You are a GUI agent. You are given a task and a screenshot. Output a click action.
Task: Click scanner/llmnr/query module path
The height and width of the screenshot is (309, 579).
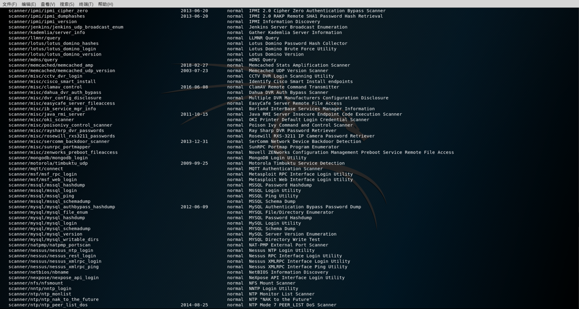click(x=35, y=38)
